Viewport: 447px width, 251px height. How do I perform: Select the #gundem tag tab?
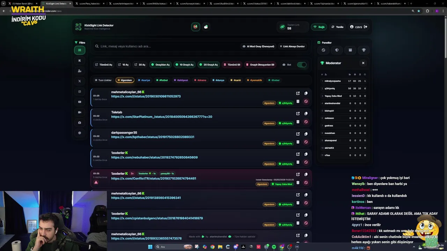click(125, 80)
